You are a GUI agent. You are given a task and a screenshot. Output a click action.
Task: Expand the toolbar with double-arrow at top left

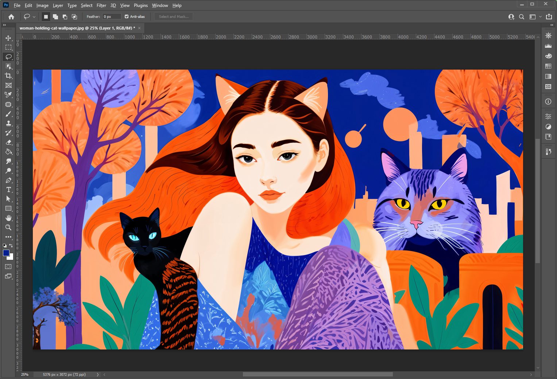tap(4, 25)
